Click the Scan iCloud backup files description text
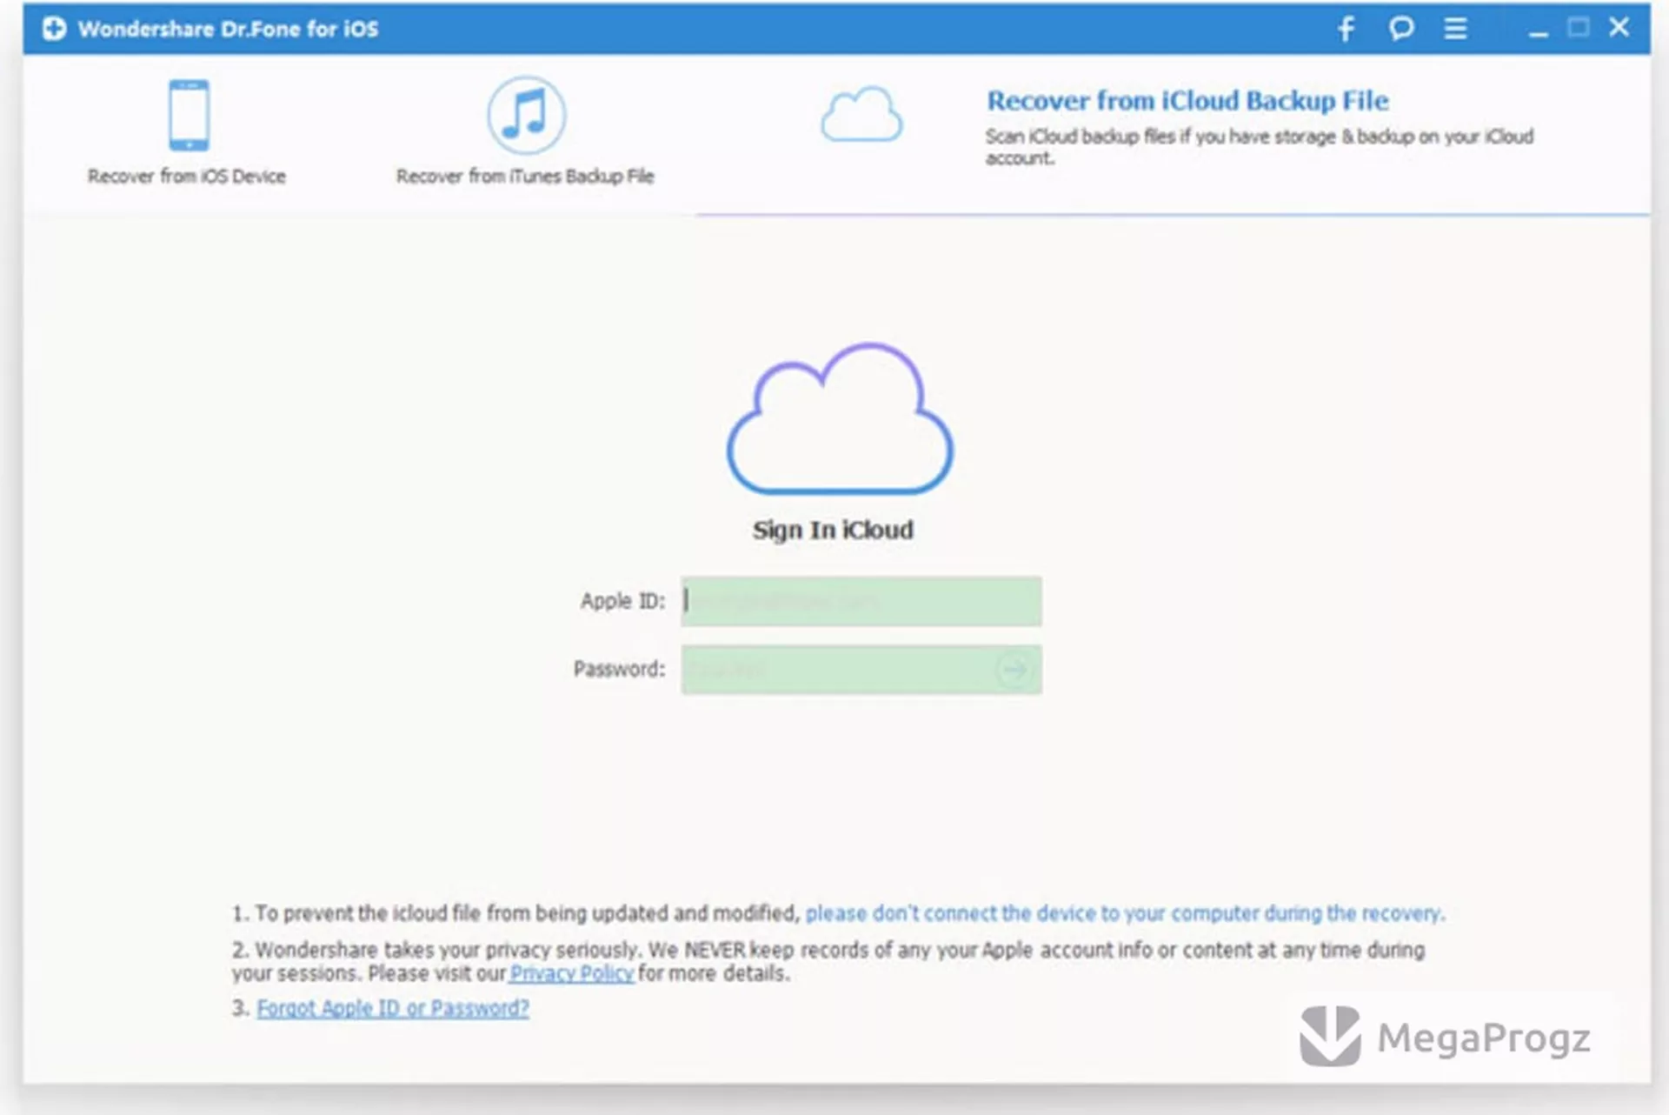Viewport: 1669px width, 1115px height. [x=1260, y=147]
